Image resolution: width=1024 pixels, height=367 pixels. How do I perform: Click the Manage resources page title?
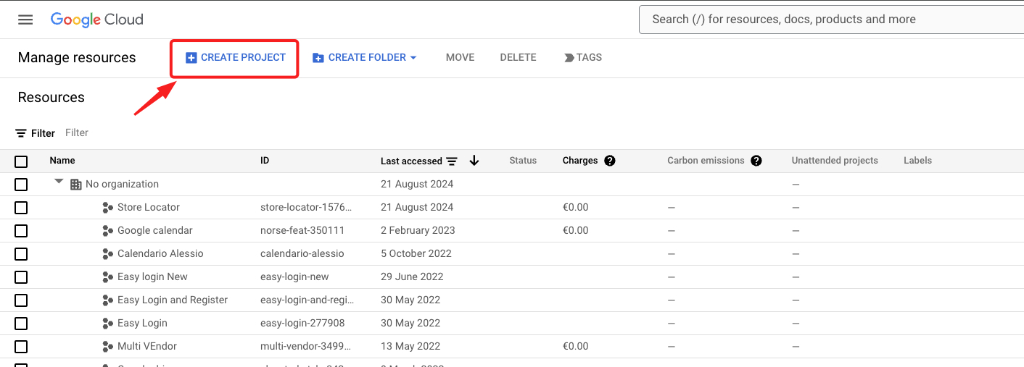pyautogui.click(x=77, y=58)
